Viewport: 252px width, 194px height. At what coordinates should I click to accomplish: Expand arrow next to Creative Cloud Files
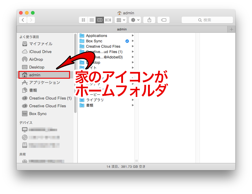point(133,46)
